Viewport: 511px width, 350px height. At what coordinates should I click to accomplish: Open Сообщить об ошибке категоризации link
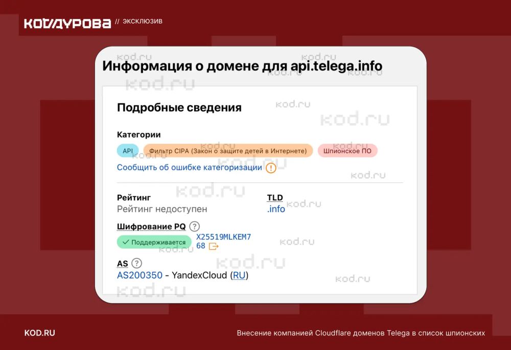click(x=190, y=168)
